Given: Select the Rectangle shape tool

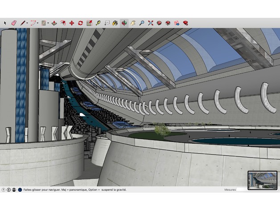Looking at the screenshot, I should point(44,23).
